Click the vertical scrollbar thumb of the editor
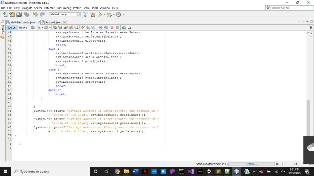 [308, 118]
